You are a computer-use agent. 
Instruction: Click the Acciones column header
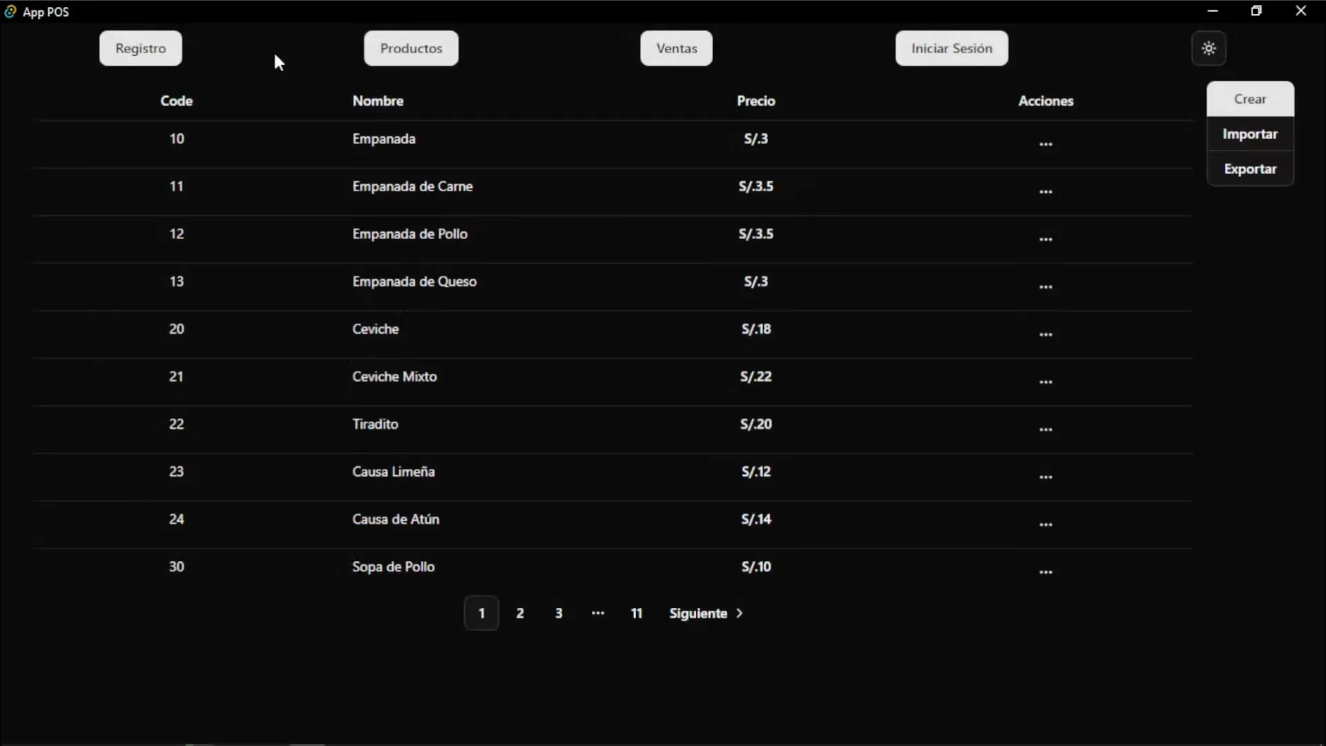pyautogui.click(x=1046, y=101)
